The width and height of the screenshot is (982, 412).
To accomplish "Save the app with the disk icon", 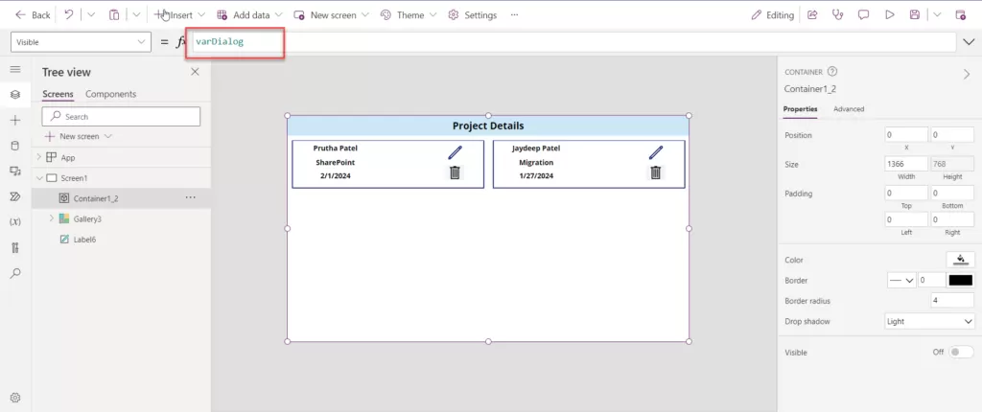I will (x=915, y=15).
